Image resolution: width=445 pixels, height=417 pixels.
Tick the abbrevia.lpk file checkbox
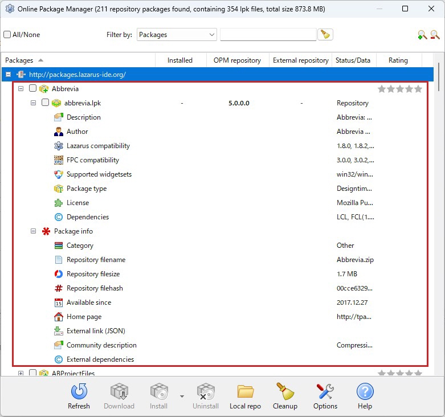coord(45,103)
